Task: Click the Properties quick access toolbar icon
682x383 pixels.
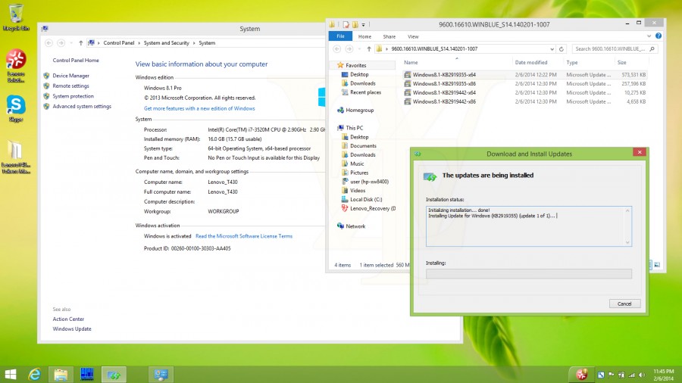Action: pos(346,25)
